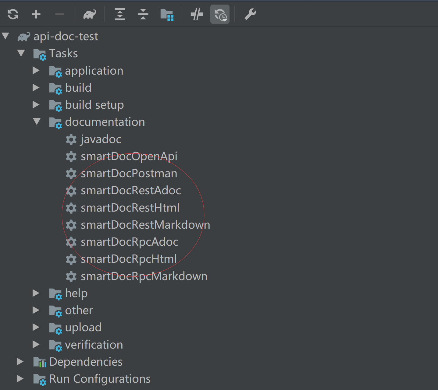Click the gear icon beside smartDocRestMarkdown
This screenshot has width=438, height=390.
click(x=71, y=225)
